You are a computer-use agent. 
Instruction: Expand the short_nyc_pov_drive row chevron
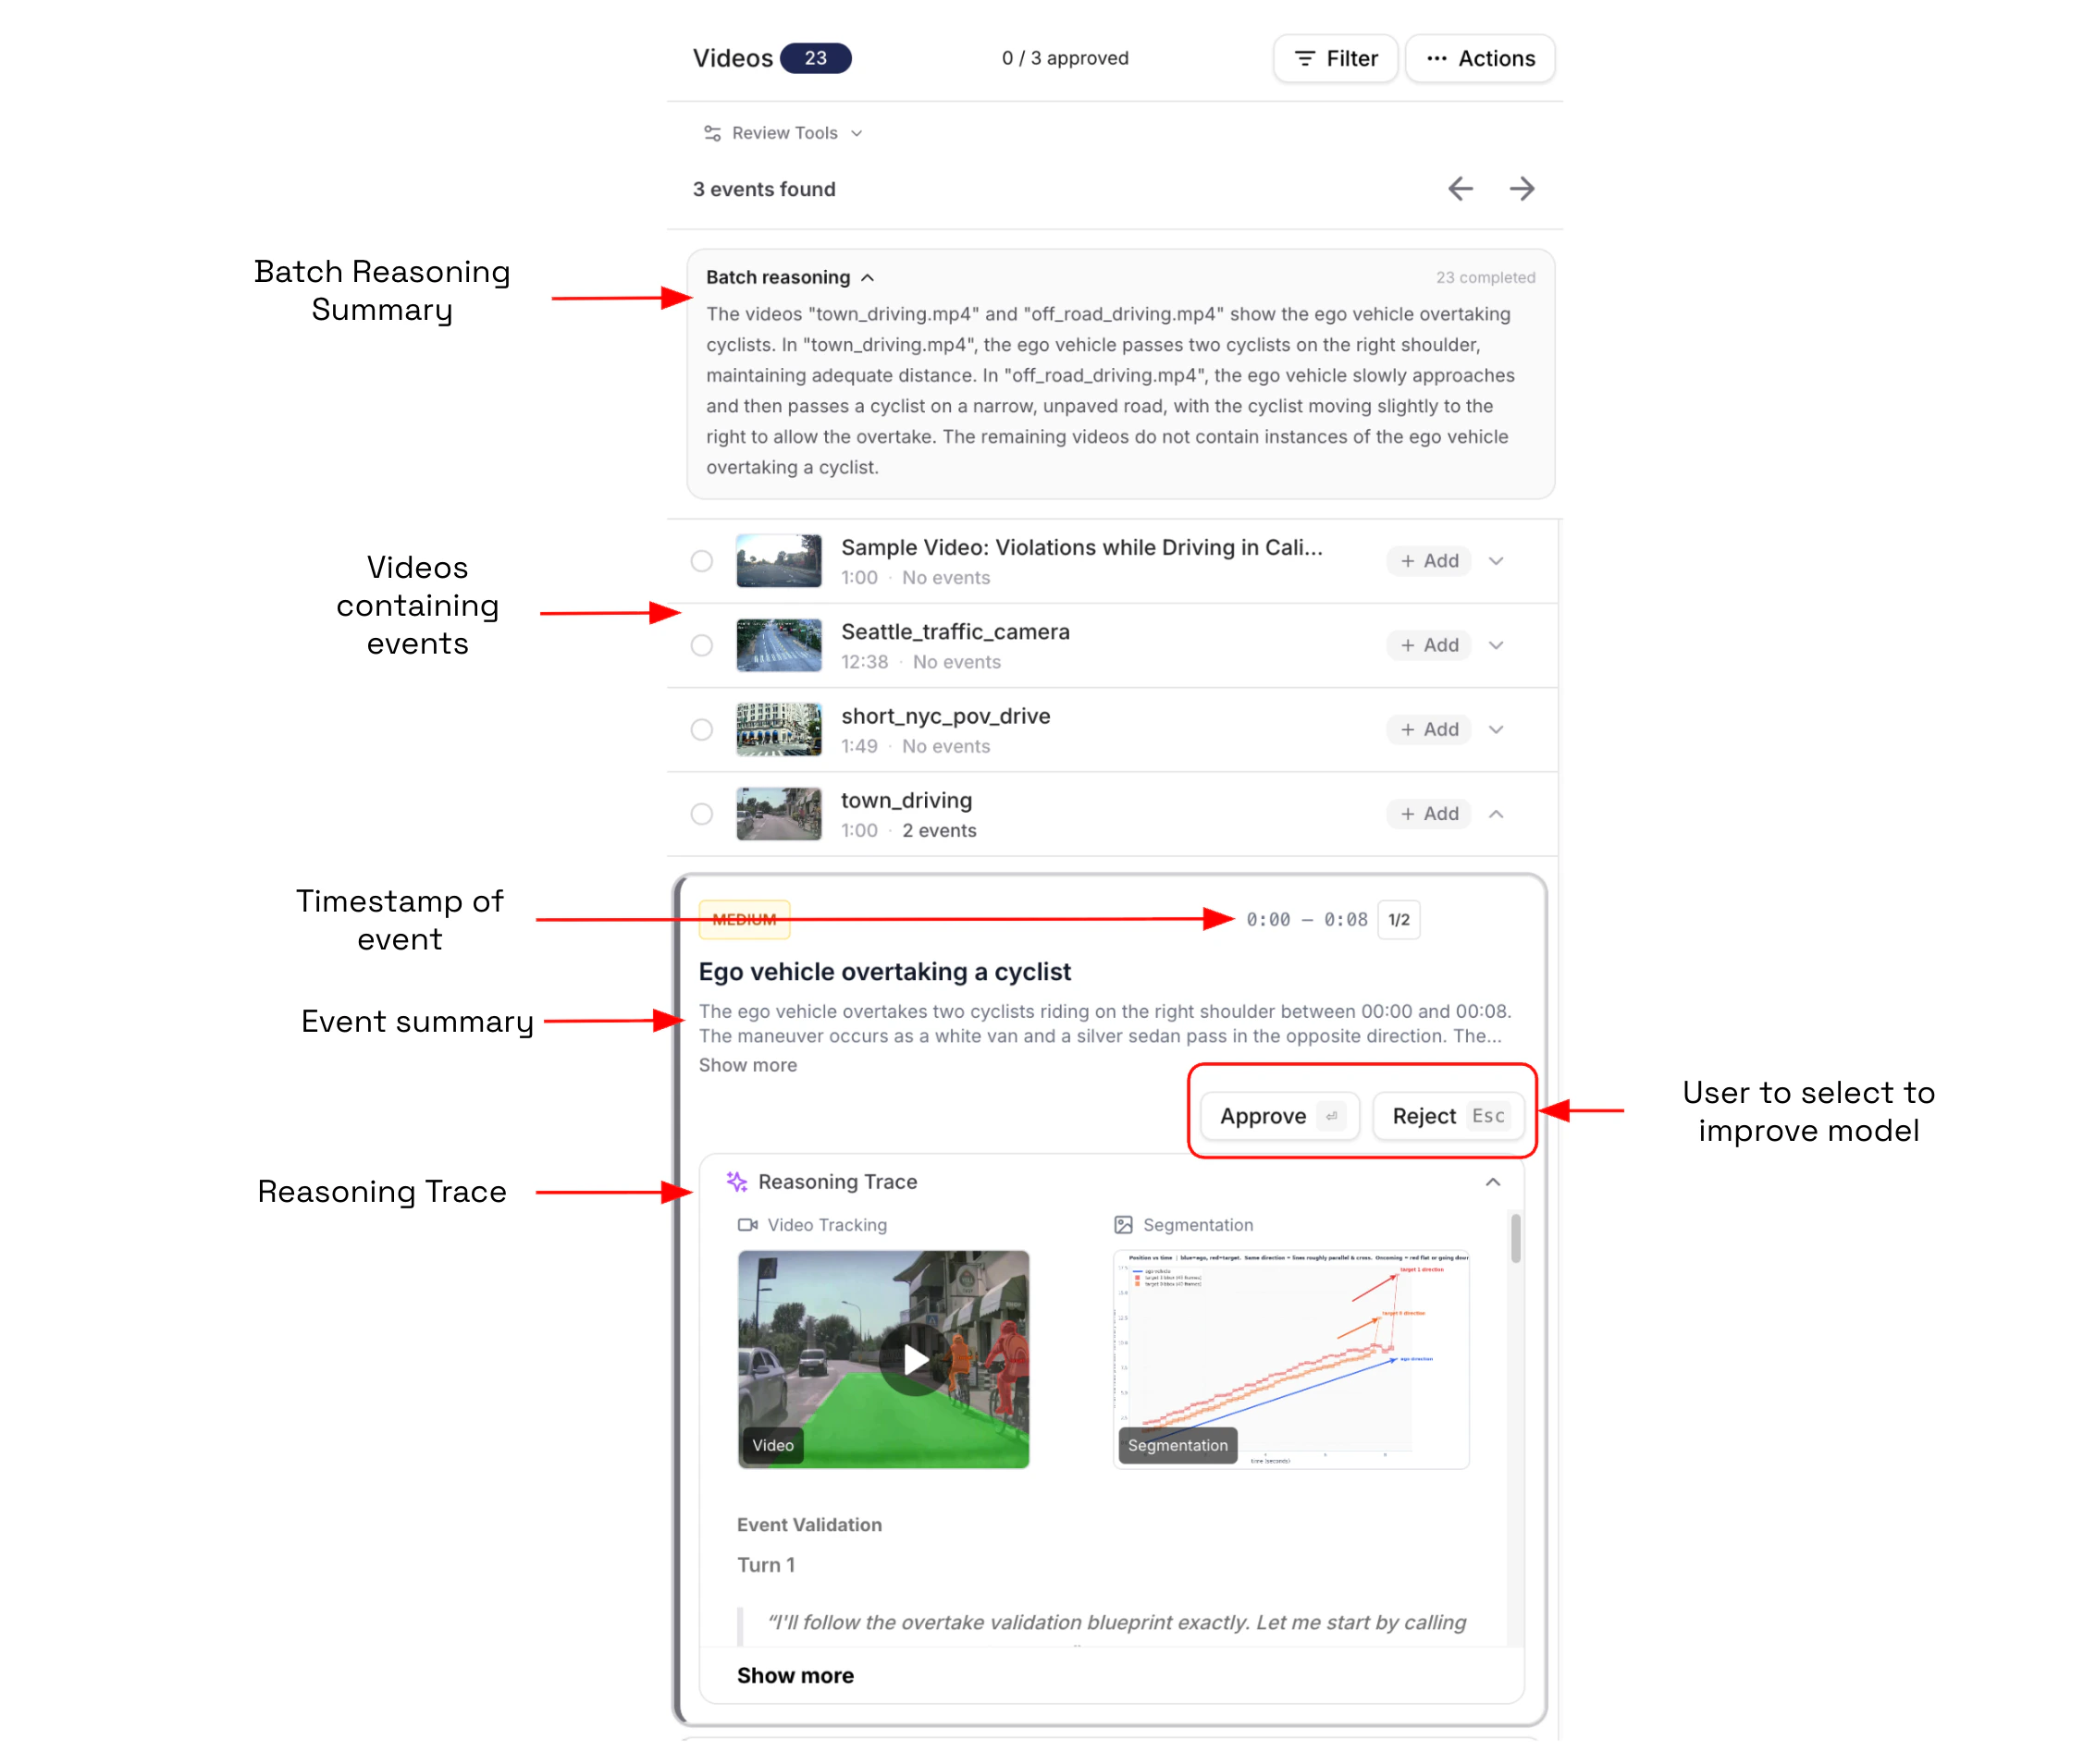coord(1497,729)
